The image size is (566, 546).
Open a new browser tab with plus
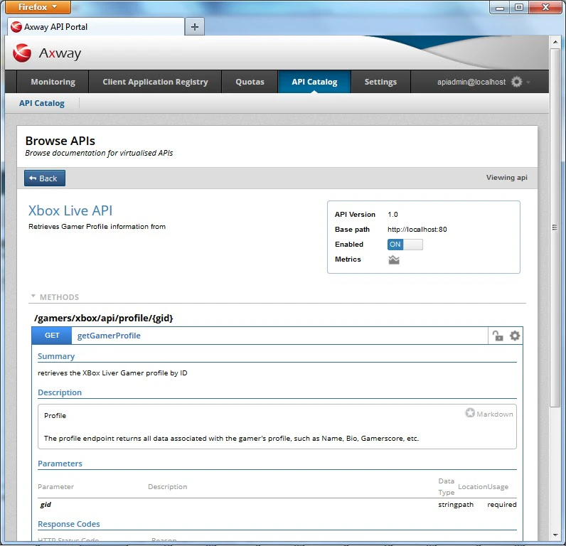[x=195, y=27]
